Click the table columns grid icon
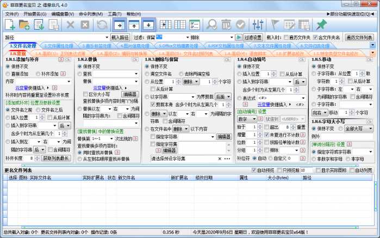The height and width of the screenshot is (238, 380). [180, 25]
